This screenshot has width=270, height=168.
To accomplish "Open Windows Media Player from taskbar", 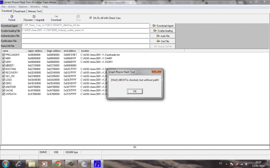I will [45, 164].
